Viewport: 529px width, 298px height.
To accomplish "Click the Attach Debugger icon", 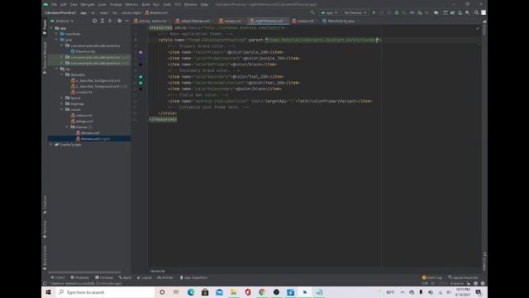I will pyautogui.click(x=420, y=12).
